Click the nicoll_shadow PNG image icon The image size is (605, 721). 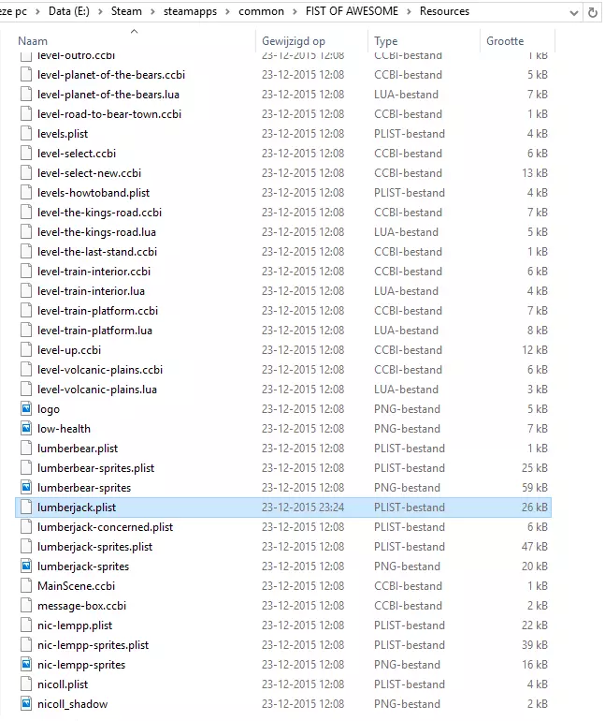click(x=26, y=703)
